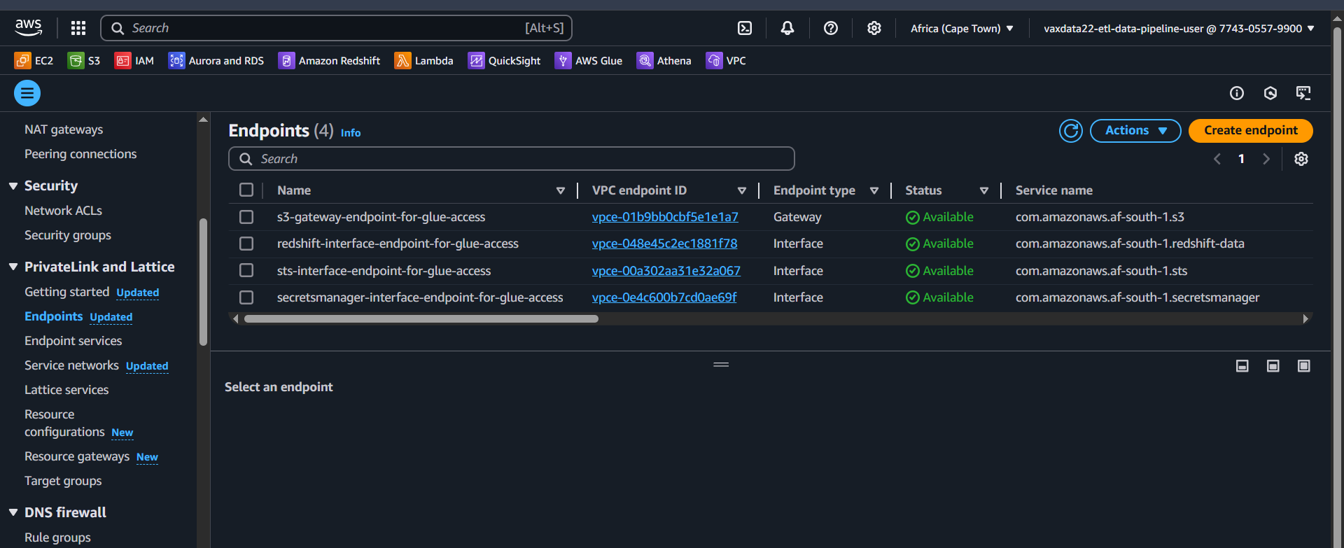Refresh the endpoints list

(1071, 131)
